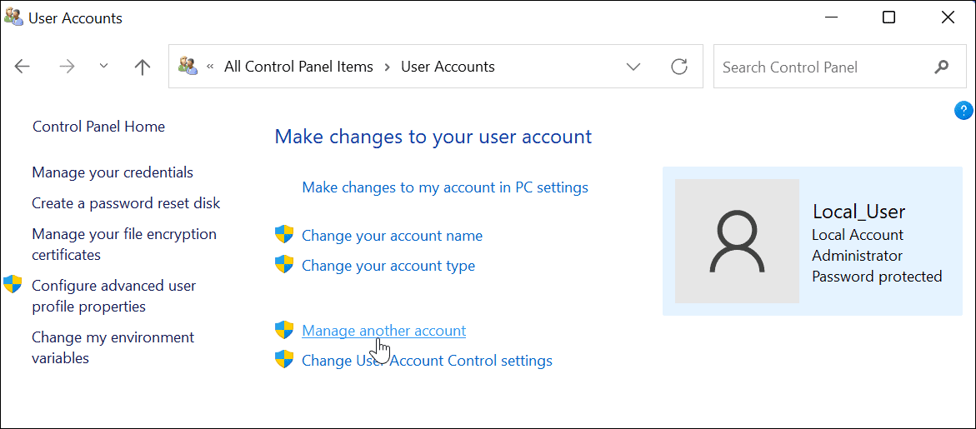Maximize the User Accounts window
The image size is (976, 429).
point(888,17)
